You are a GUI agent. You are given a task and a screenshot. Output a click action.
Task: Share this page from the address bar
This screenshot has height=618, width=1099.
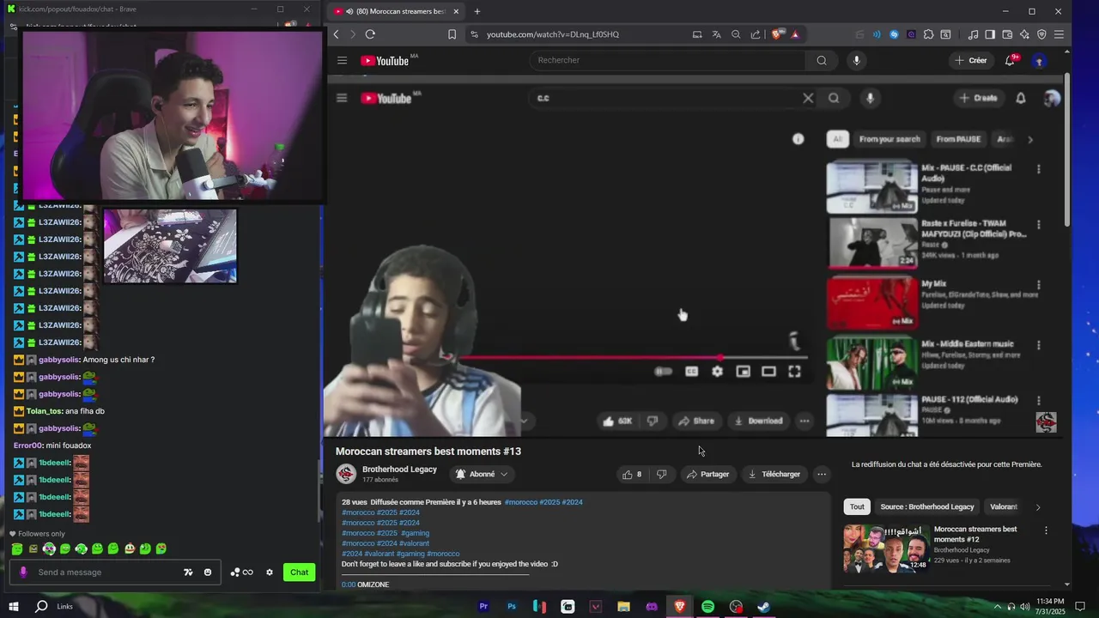pos(756,34)
